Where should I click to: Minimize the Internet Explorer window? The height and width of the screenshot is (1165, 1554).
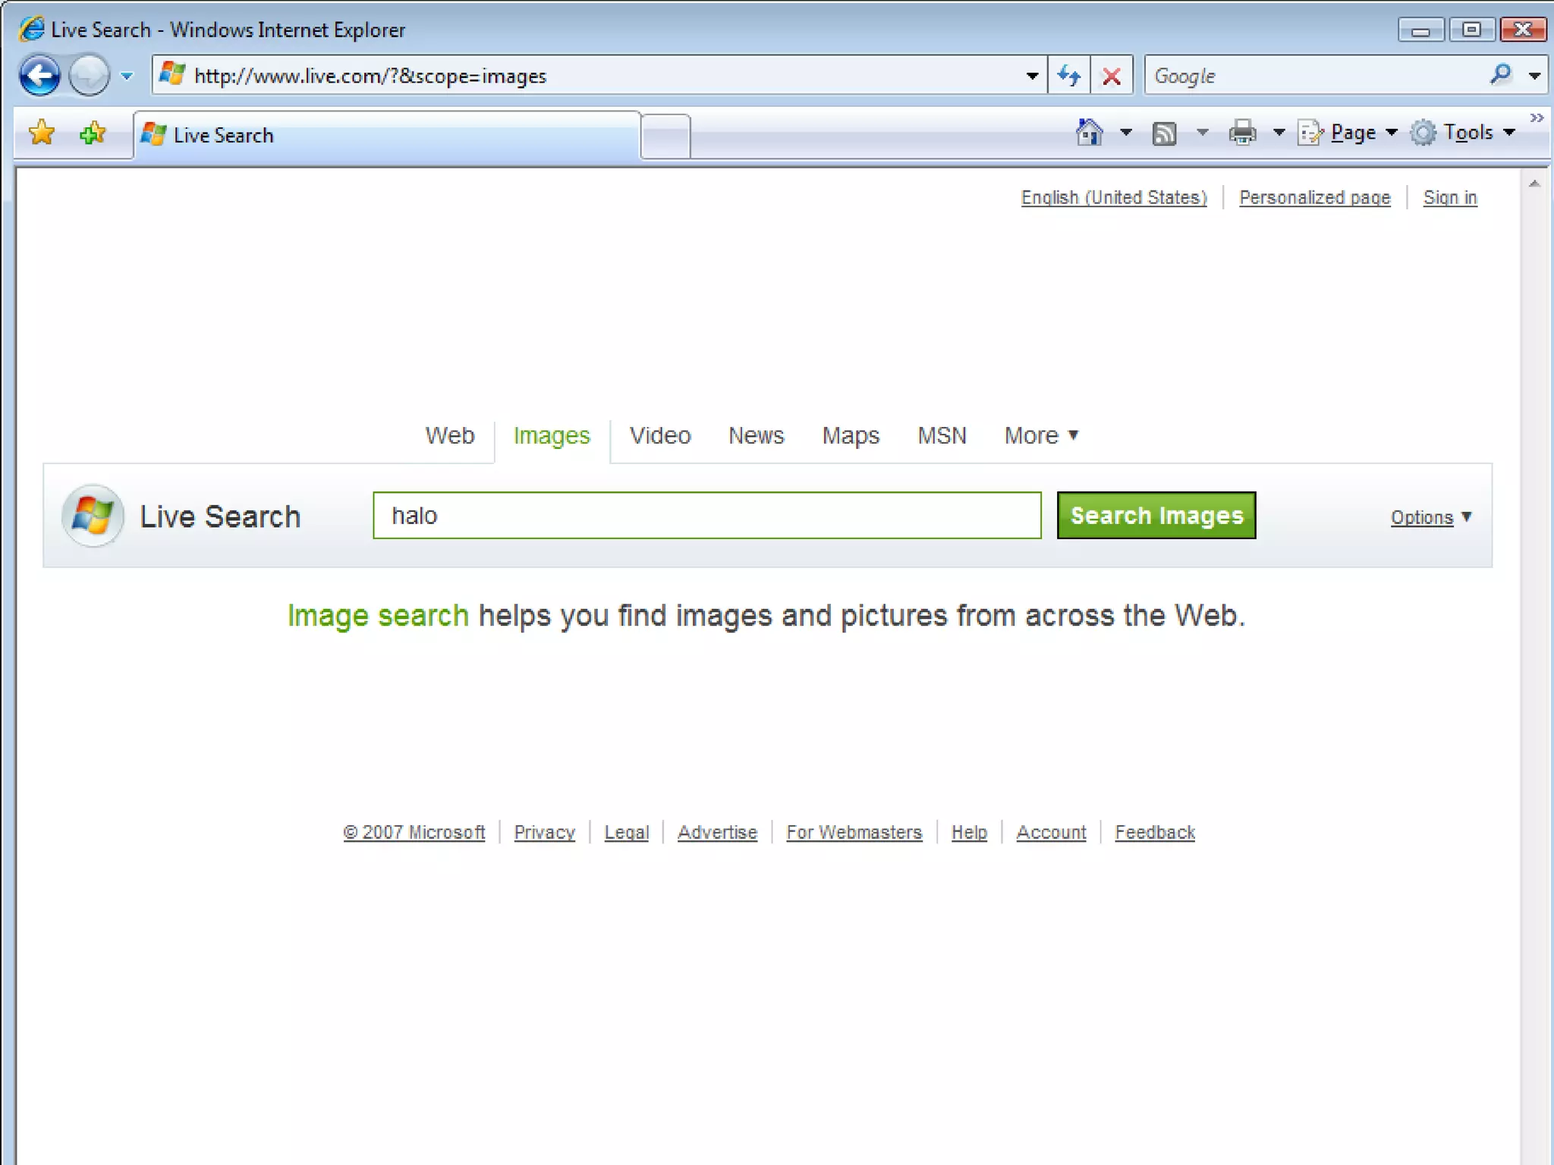1421,30
